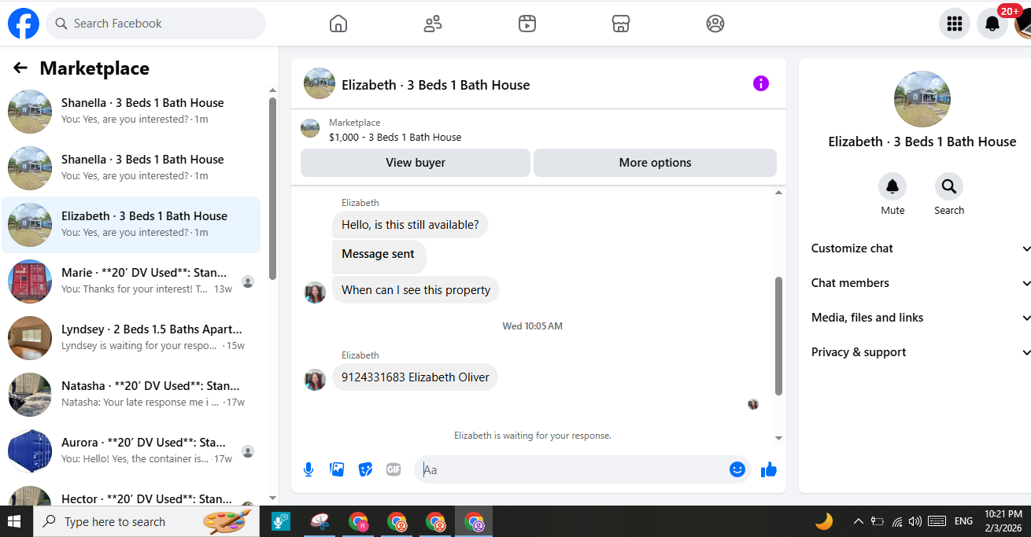Click the Windows taskbar search box

tap(146, 521)
